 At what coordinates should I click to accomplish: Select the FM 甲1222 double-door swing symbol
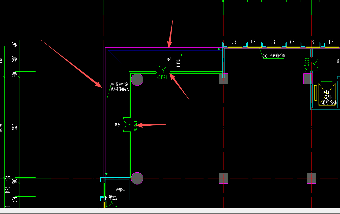click(111, 204)
